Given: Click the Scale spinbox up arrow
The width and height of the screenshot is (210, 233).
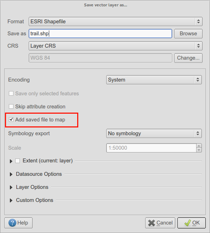Looking at the screenshot, I should click(x=199, y=146).
